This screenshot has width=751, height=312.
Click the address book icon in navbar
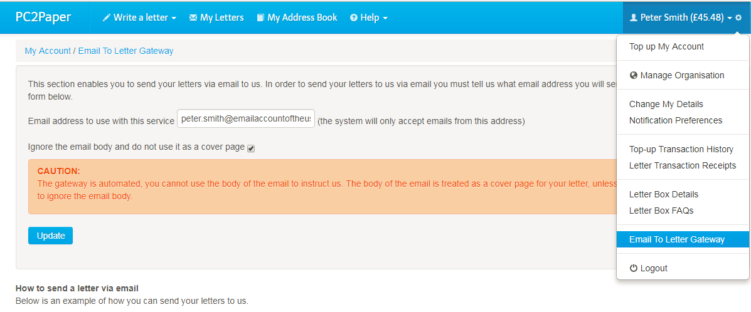click(x=260, y=18)
